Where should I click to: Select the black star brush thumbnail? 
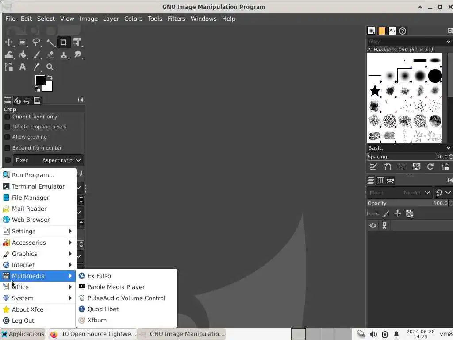[375, 90]
